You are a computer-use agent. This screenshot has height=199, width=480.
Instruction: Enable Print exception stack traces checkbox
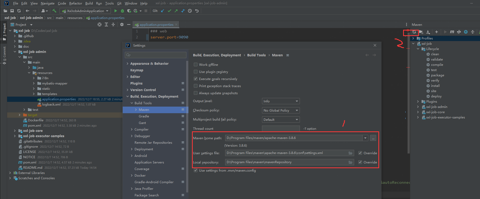[x=196, y=86]
